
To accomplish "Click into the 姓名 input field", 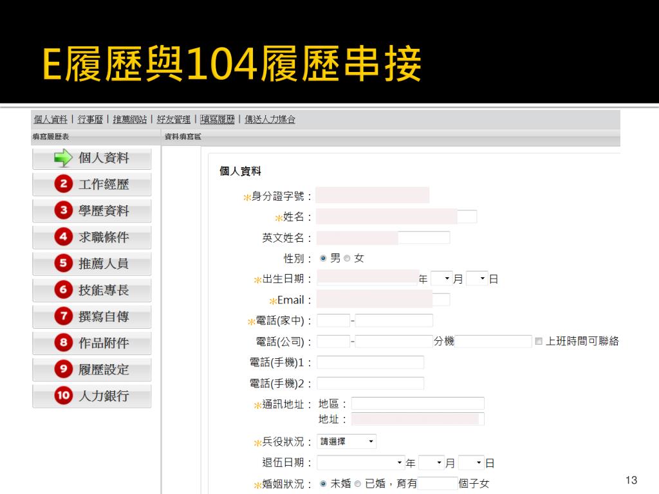I will click(396, 216).
